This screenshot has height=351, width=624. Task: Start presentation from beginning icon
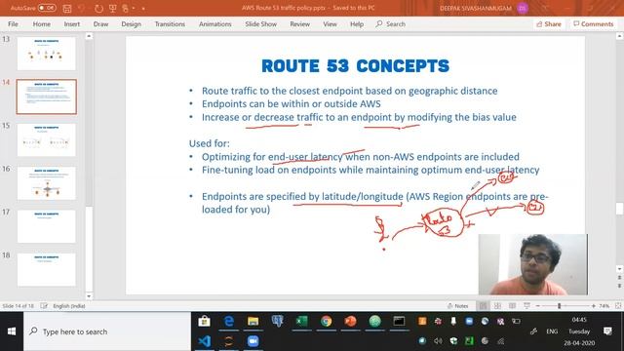[x=113, y=8]
